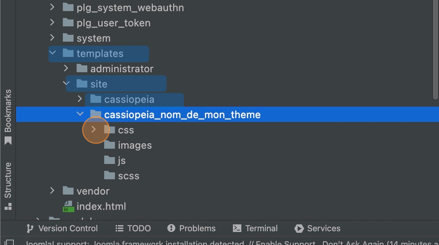The height and width of the screenshot is (245, 439).
Task: Click the TODO list icon
Action: pyautogui.click(x=120, y=229)
